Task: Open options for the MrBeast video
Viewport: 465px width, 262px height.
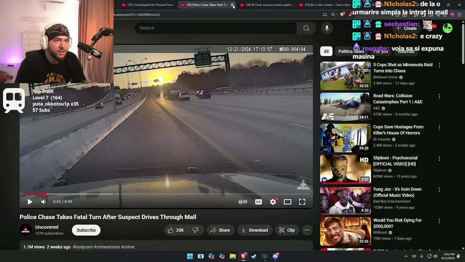Action: (439, 221)
